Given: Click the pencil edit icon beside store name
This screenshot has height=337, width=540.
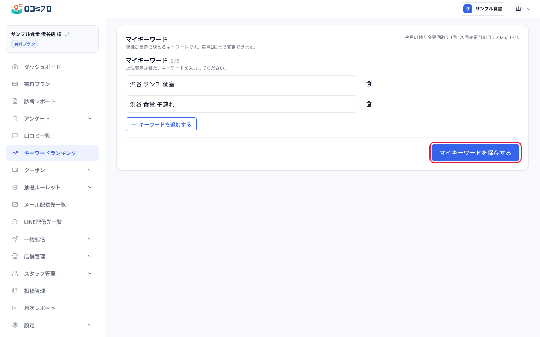Looking at the screenshot, I should tap(67, 34).
